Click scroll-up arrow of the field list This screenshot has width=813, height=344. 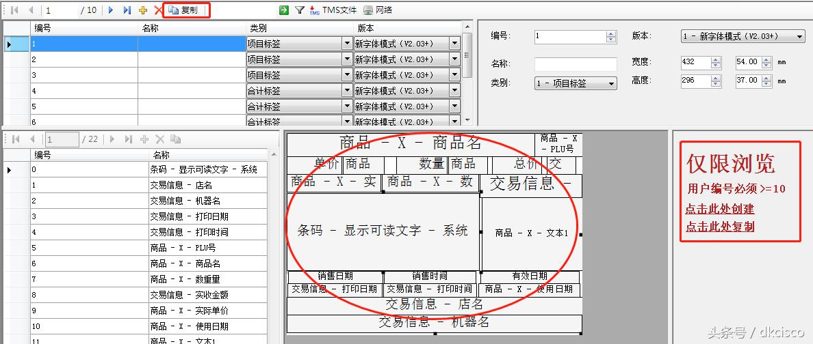(x=274, y=154)
